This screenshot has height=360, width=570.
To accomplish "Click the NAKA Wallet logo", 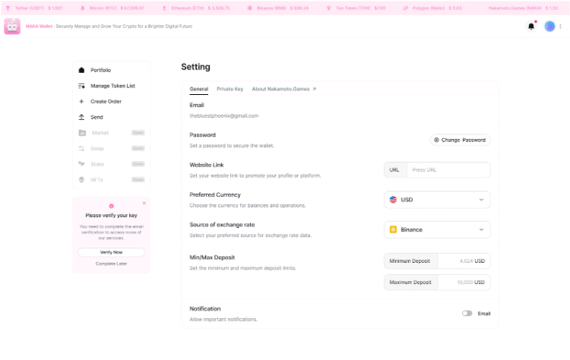I will coord(12,26).
